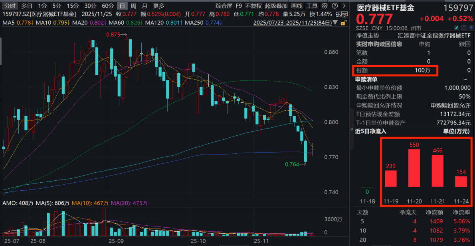The height and width of the screenshot is (246, 475).
Task: Expand the 更多 periods menu
Action: click(158, 6)
